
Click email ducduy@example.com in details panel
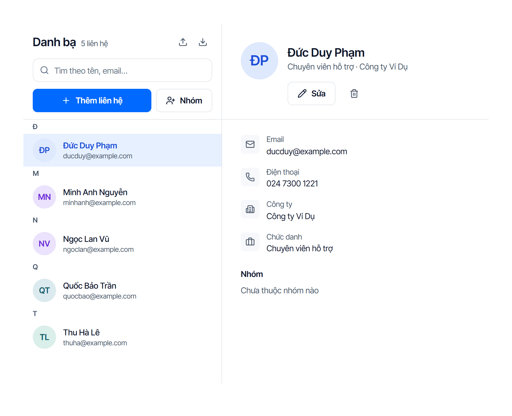point(307,152)
